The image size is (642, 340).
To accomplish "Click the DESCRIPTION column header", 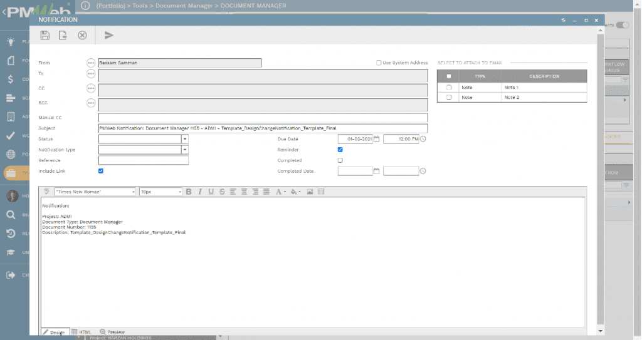I will (x=544, y=76).
